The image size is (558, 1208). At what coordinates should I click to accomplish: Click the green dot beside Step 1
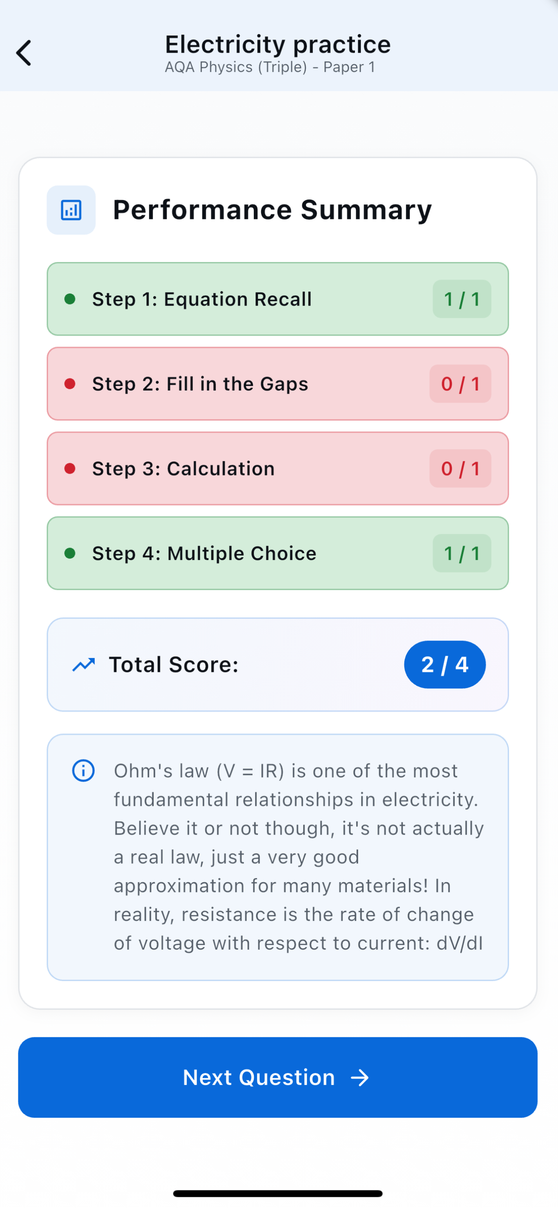[71, 299]
